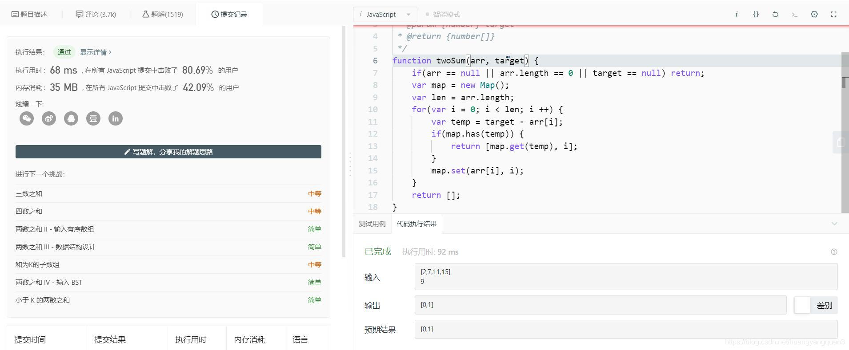Open 两数之和 II - 输入有序数组
The width and height of the screenshot is (849, 350).
click(x=168, y=229)
